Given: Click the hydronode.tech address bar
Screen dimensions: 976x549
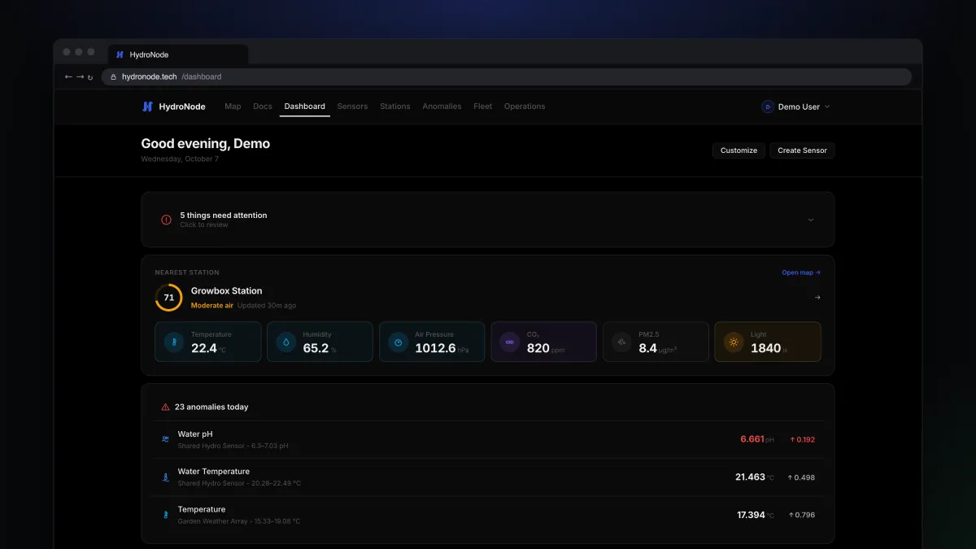Looking at the screenshot, I should click(506, 76).
